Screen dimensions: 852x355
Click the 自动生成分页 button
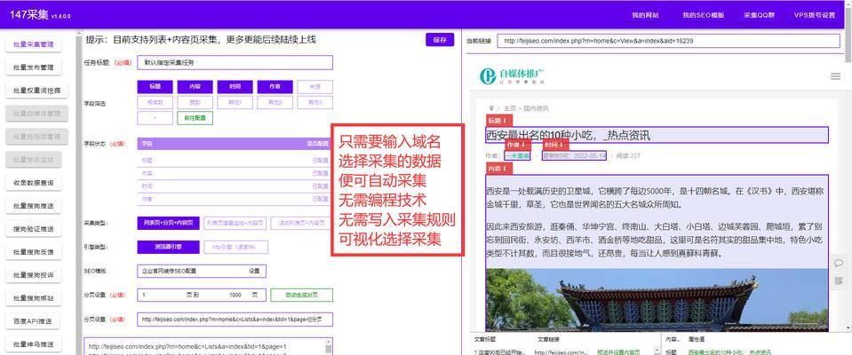point(303,295)
